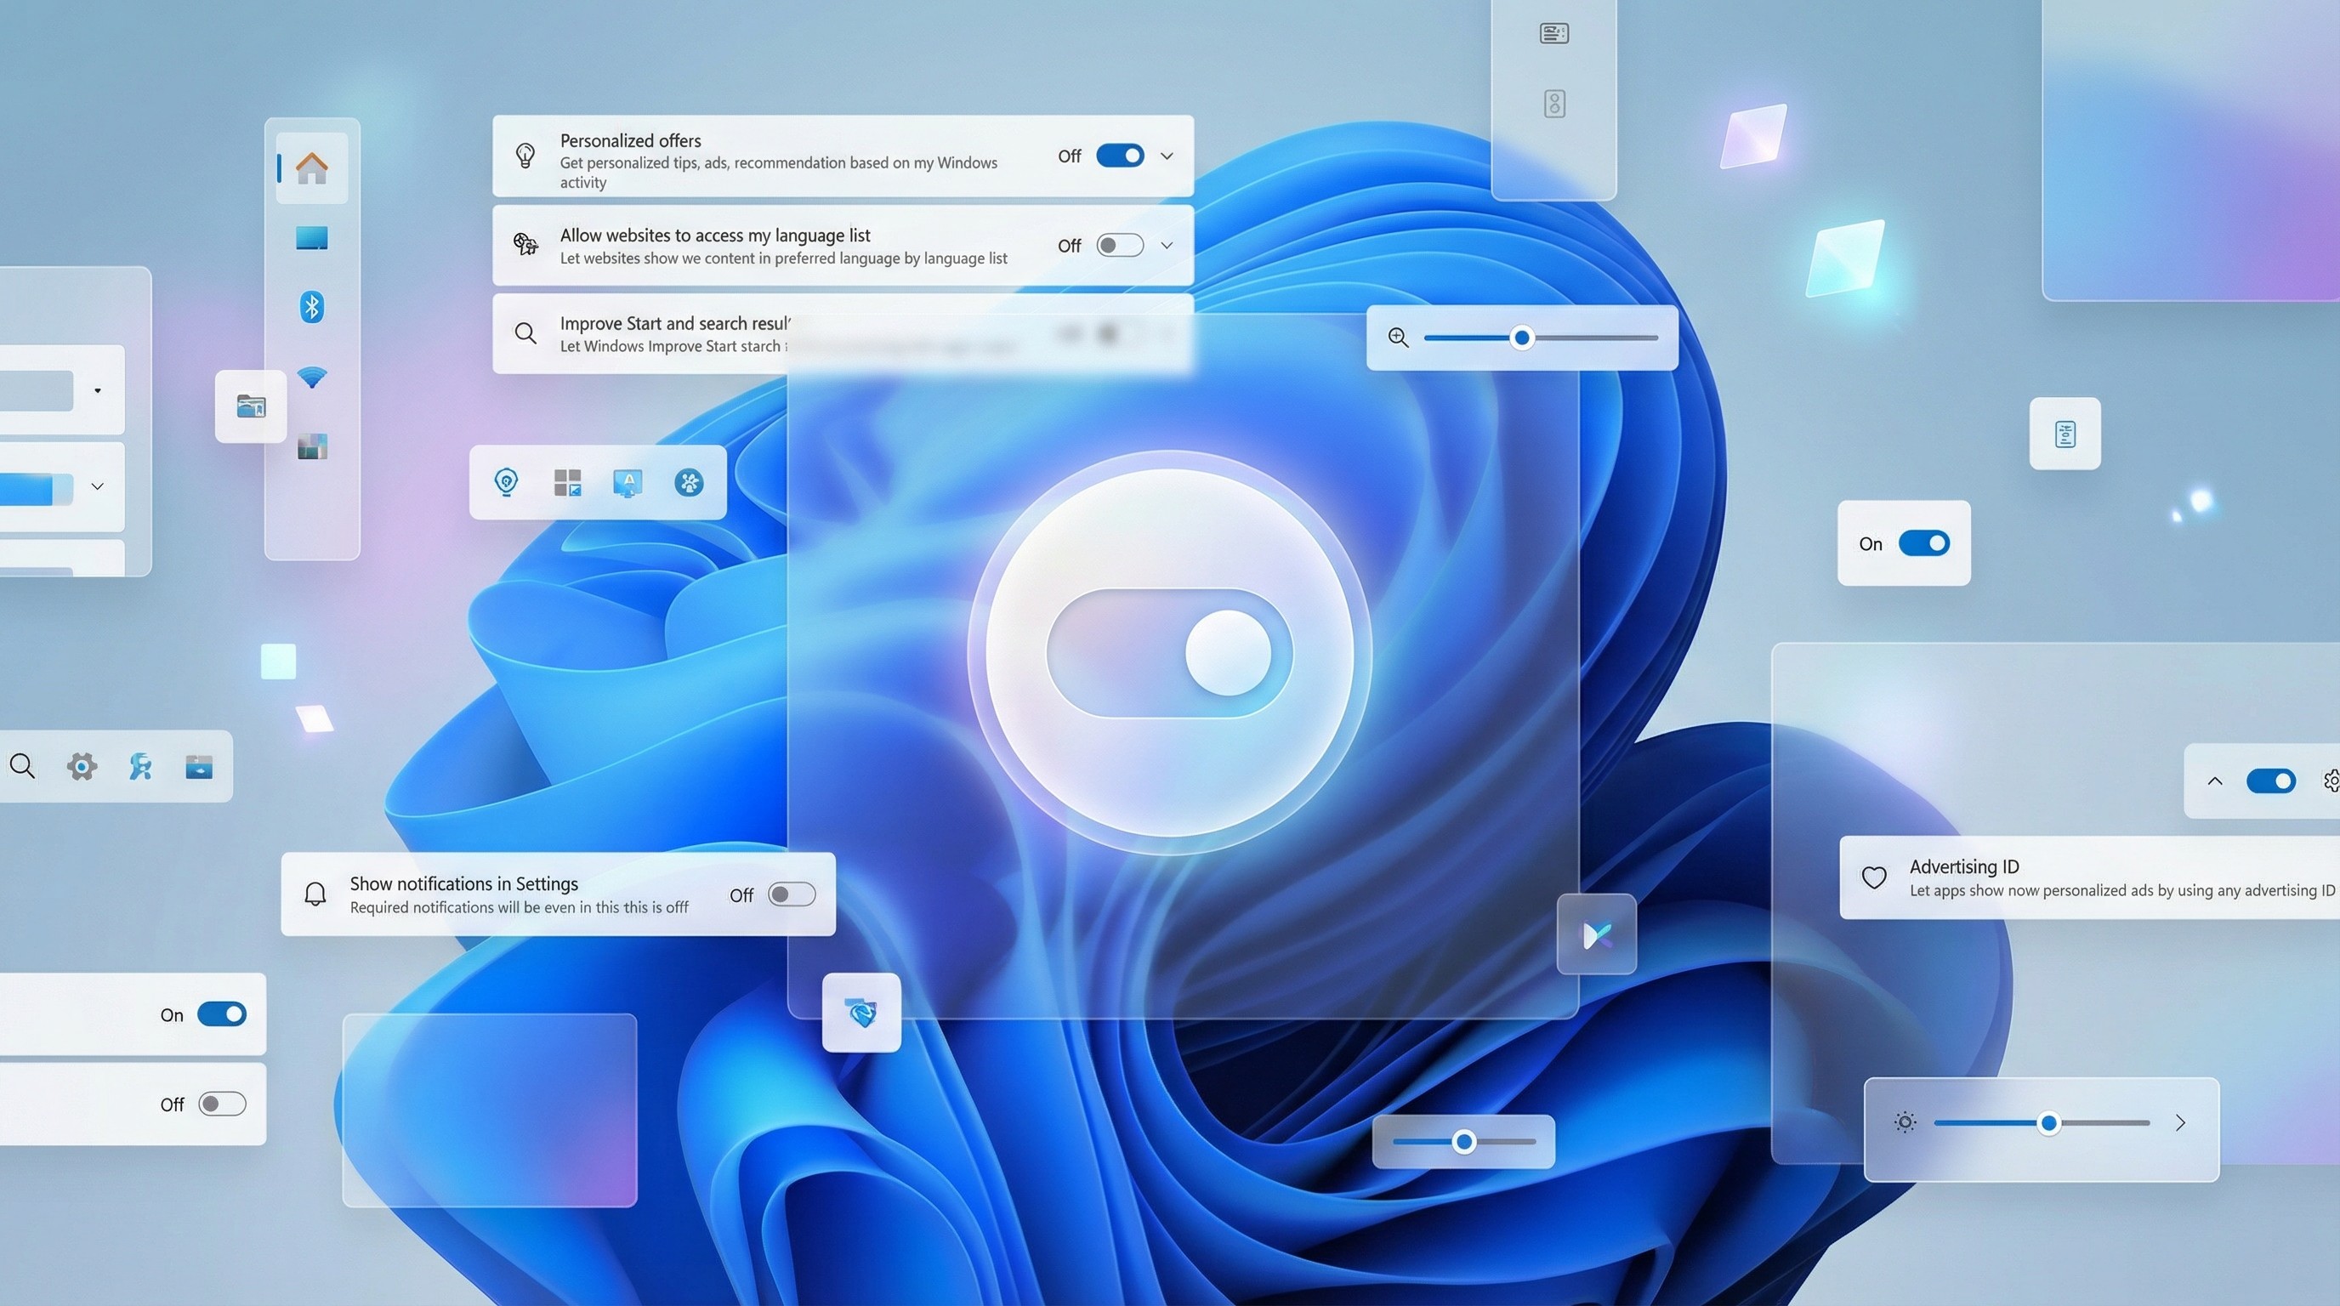Select the monitor with cursor icon
This screenshot has width=2340, height=1306.
pyautogui.click(x=628, y=482)
